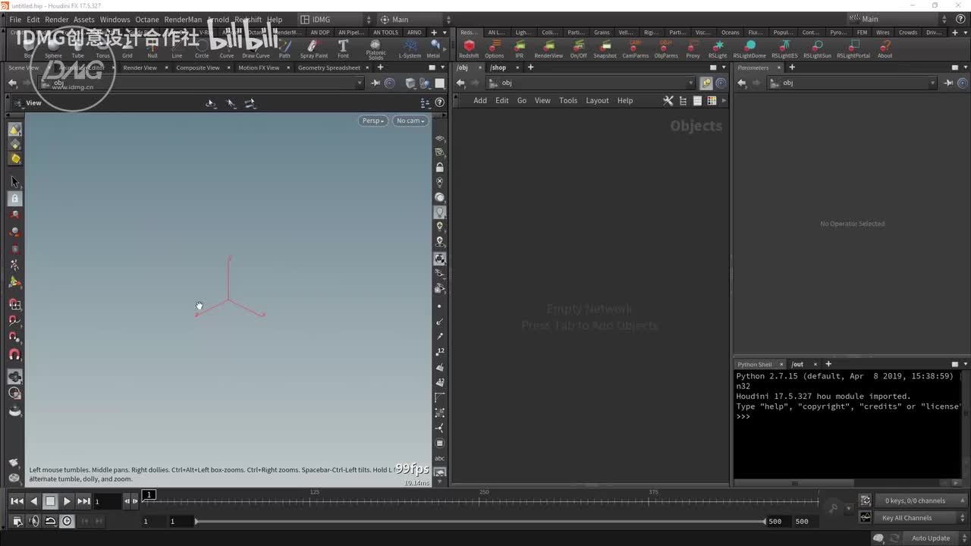Click the CamParms shelf tool

tap(636, 49)
